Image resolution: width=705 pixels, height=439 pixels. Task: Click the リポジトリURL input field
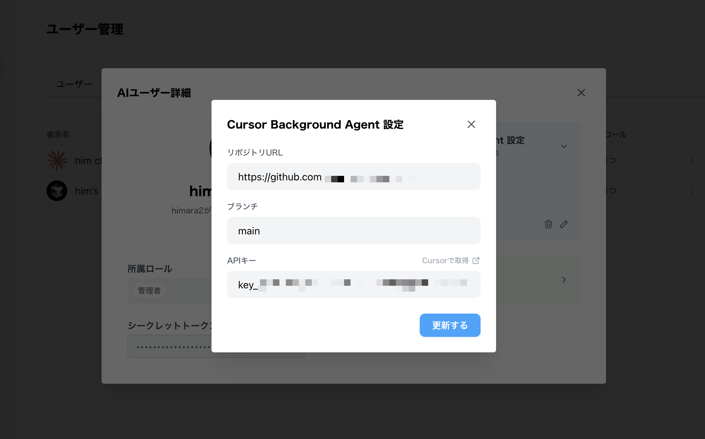click(353, 177)
